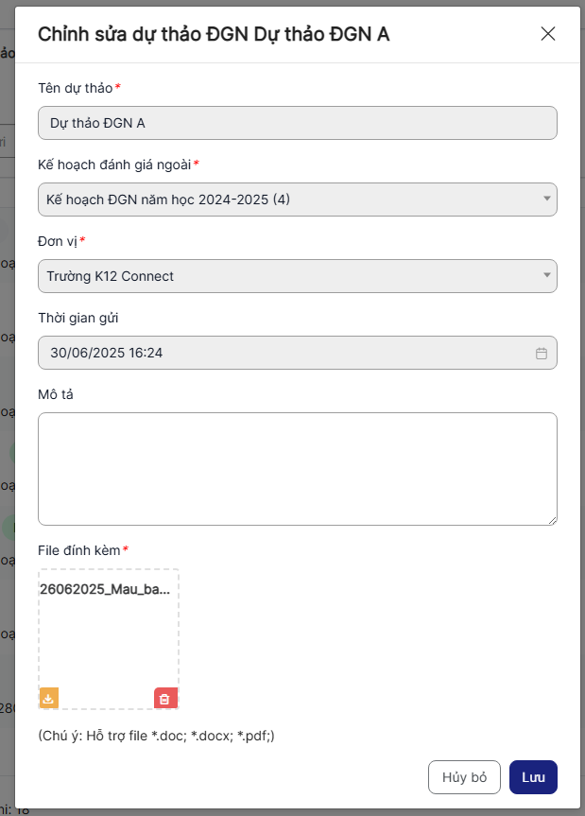This screenshot has height=816, width=585.
Task: Click the Thời gian gửi label
Action: click(78, 318)
